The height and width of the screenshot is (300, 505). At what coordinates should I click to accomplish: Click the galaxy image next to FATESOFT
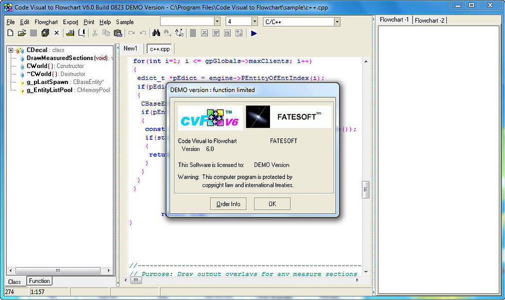pyautogui.click(x=258, y=116)
